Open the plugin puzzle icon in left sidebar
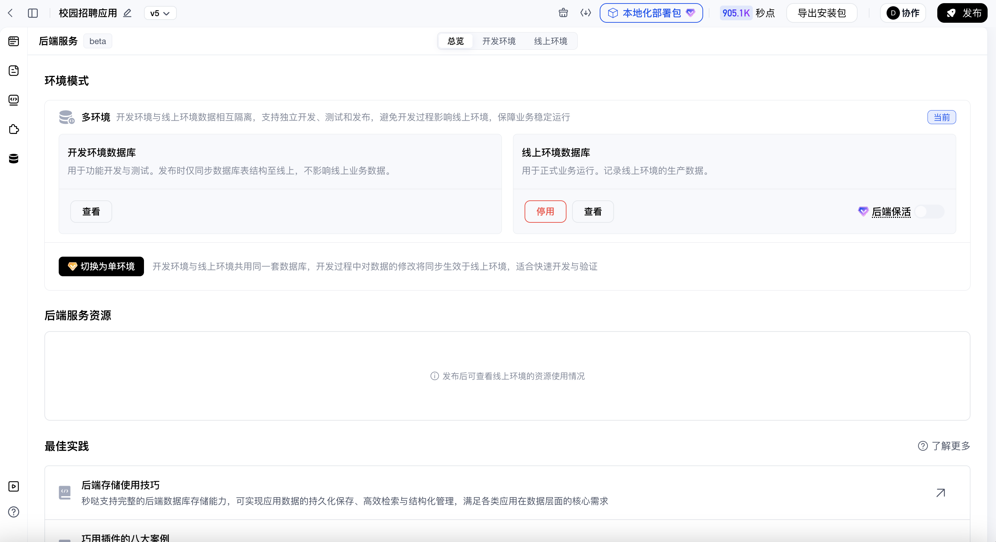The image size is (996, 542). [14, 129]
